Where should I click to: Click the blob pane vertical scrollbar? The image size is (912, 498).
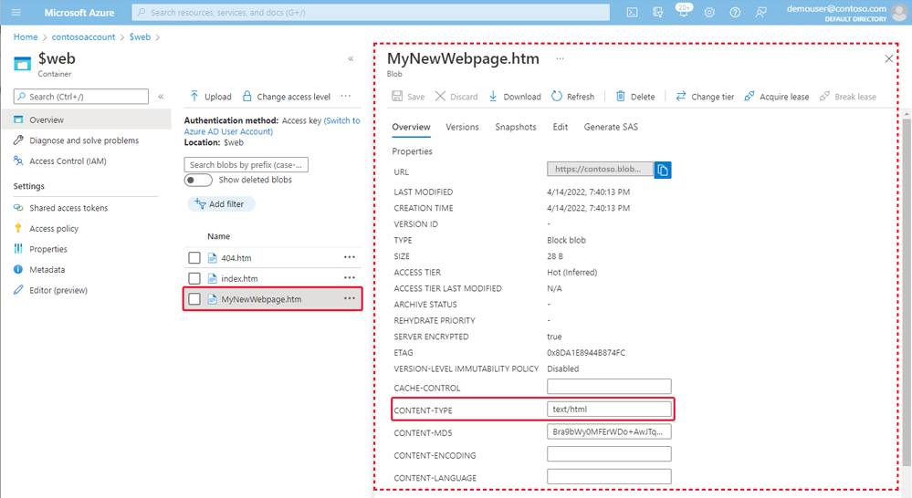click(x=907, y=291)
